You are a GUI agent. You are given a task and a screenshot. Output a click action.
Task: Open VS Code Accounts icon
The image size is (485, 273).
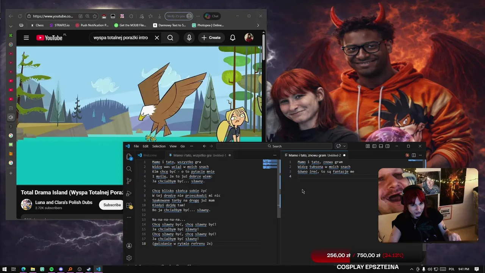click(x=129, y=246)
